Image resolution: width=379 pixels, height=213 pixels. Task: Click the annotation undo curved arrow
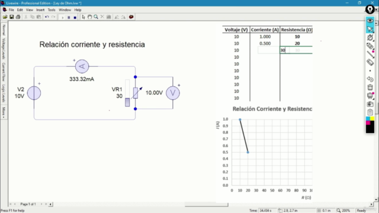coord(370,79)
